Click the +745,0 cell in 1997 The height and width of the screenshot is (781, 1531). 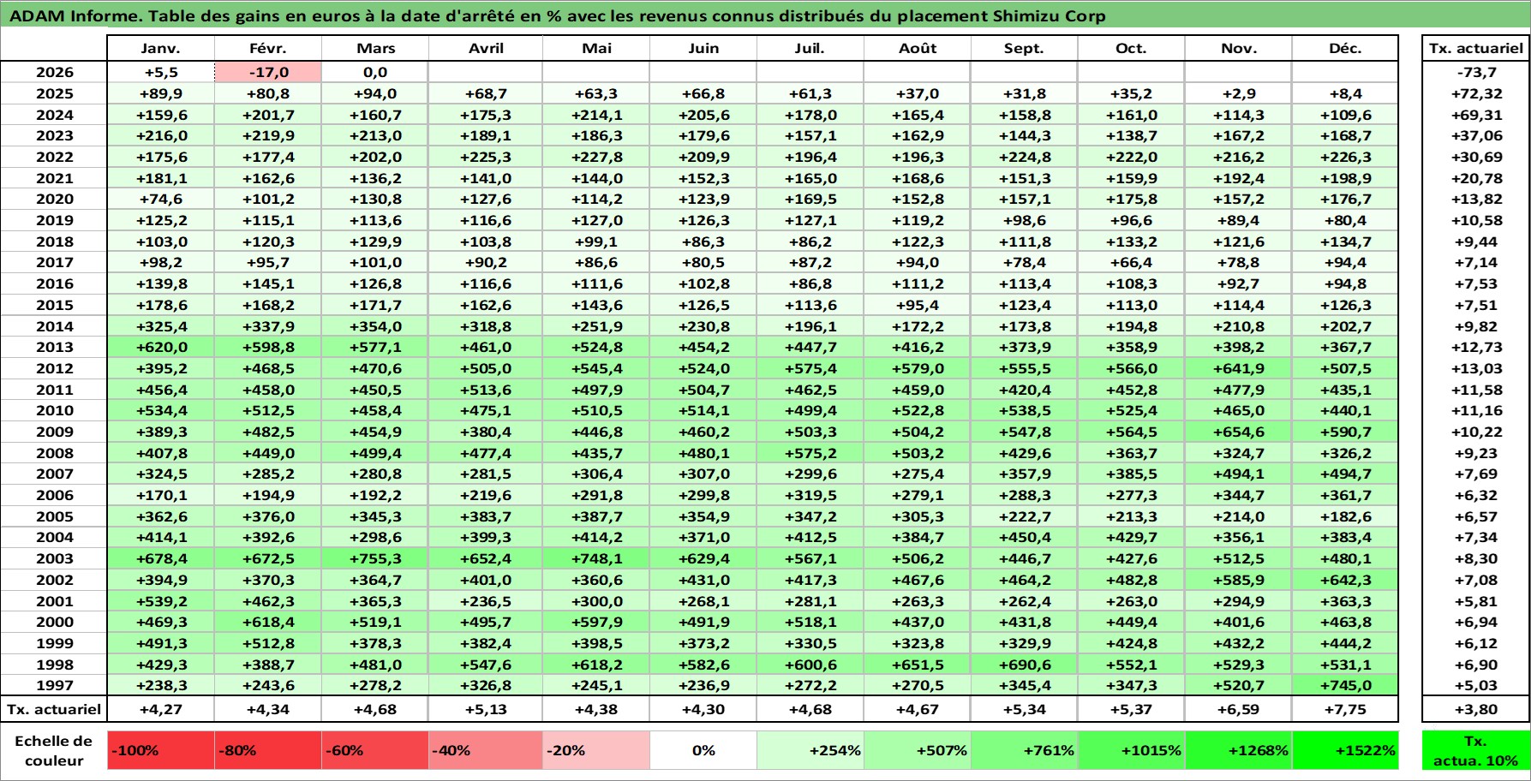(1345, 685)
